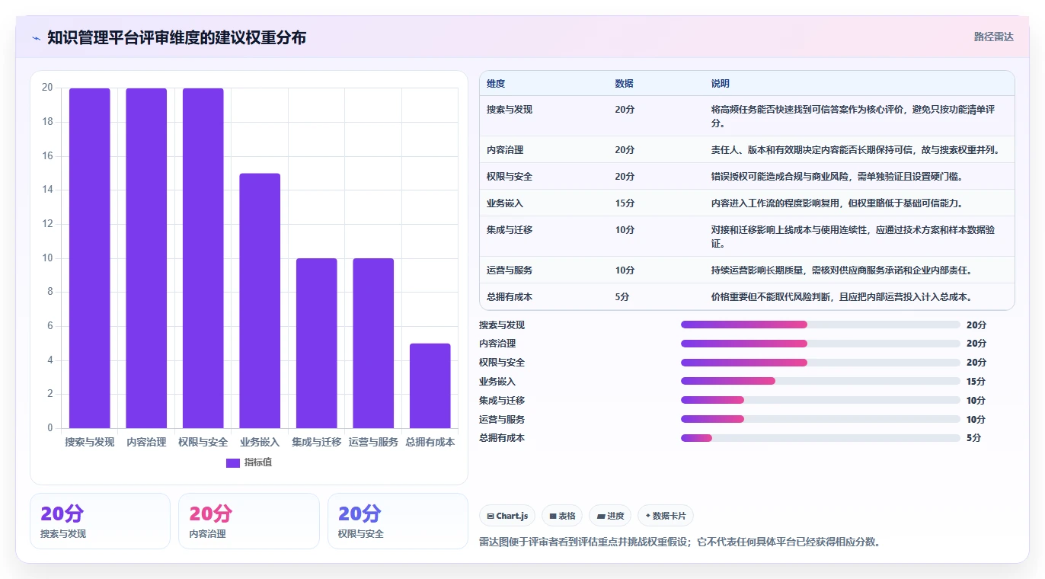Click the 总拥有成本 bar in the chart
Viewport: 1045px width, 579px height.
tap(430, 385)
